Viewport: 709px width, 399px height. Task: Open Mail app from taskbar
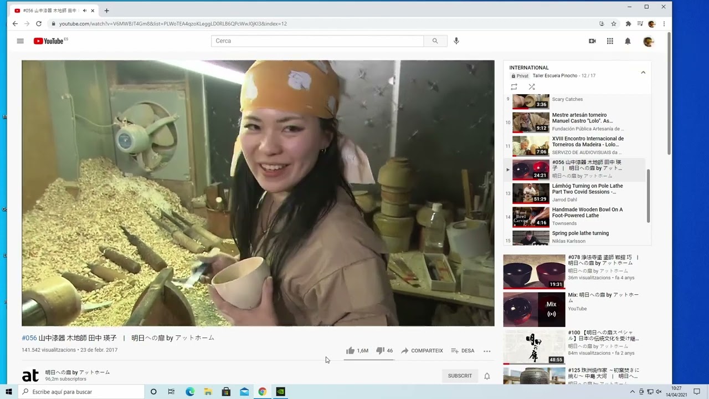[x=244, y=392]
